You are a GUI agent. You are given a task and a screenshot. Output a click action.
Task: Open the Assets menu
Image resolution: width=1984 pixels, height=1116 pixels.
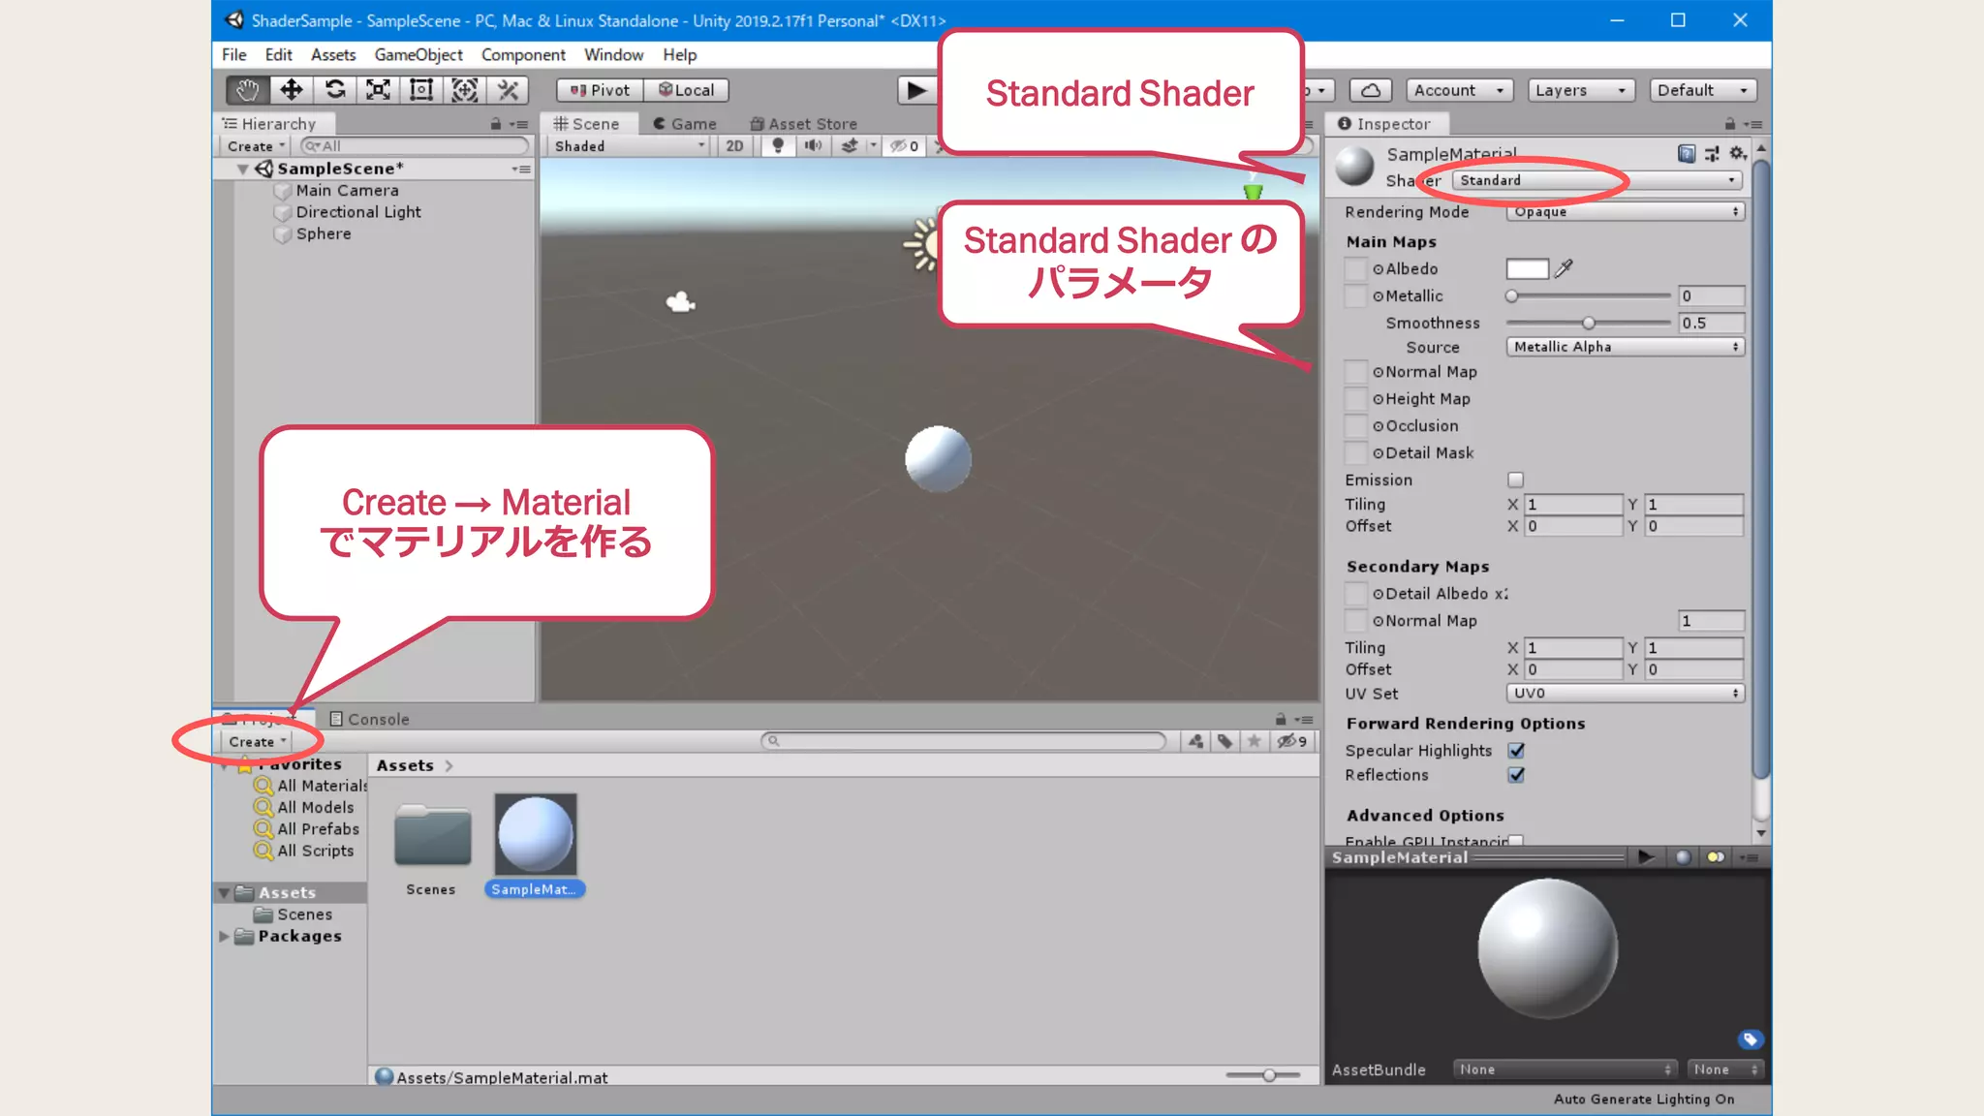[x=333, y=55]
